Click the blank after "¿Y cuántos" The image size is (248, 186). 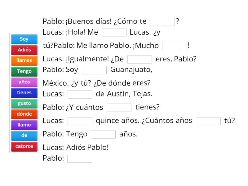tap(120, 107)
